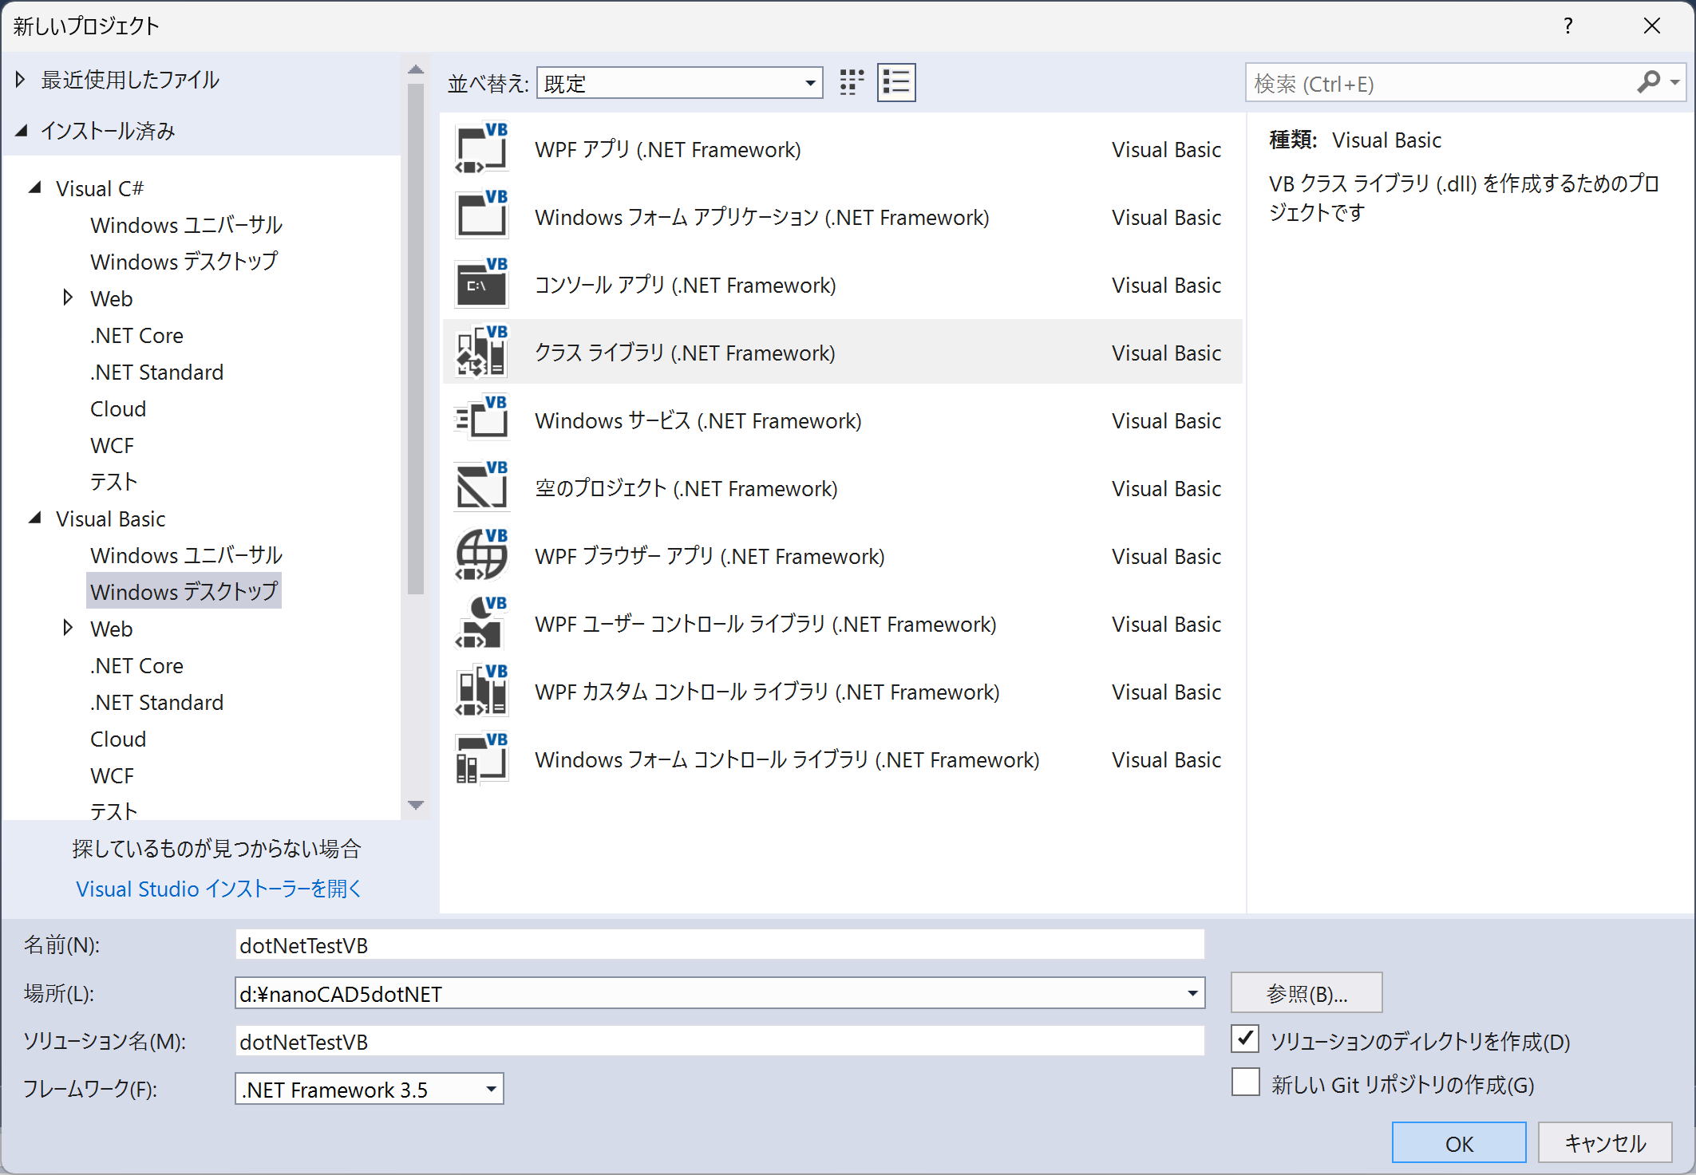Viewport: 1696px width, 1175px height.
Task: Select .NET Standard under Visual C#
Action: click(156, 372)
